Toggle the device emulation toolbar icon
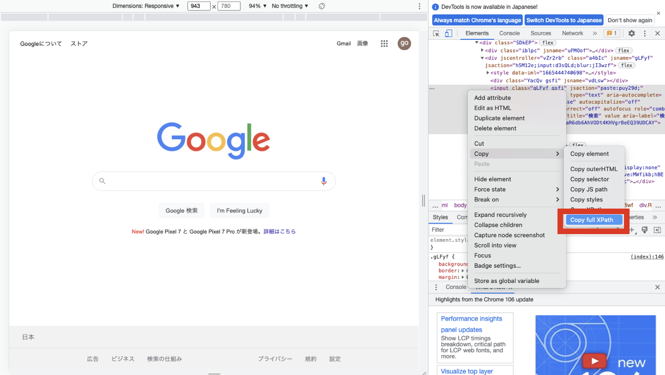Image resolution: width=665 pixels, height=375 pixels. (x=448, y=33)
